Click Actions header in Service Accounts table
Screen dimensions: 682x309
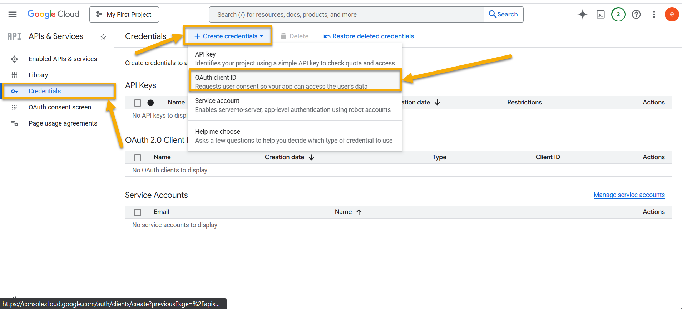click(654, 212)
